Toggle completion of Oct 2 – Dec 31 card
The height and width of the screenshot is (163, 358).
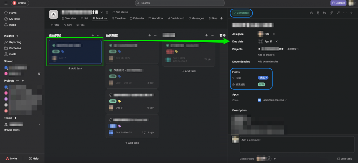click(111, 120)
